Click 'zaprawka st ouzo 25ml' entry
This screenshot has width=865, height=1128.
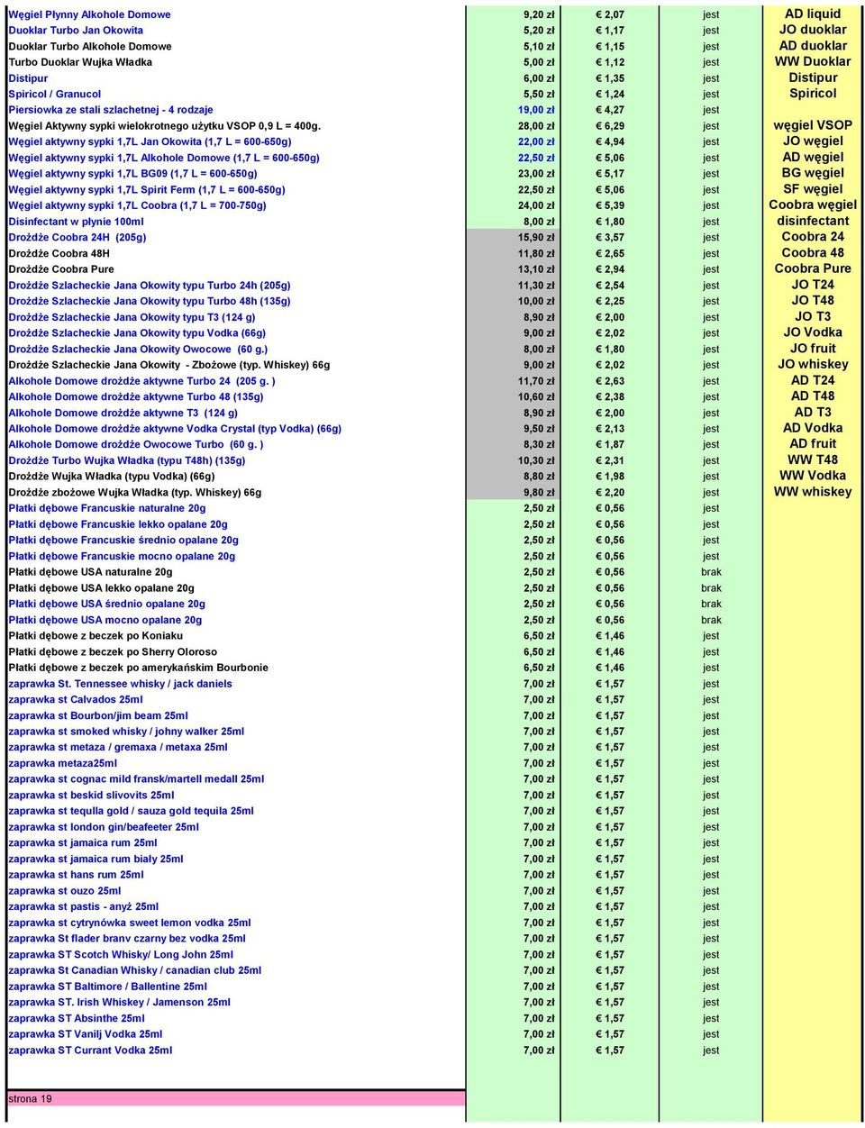[x=64, y=891]
